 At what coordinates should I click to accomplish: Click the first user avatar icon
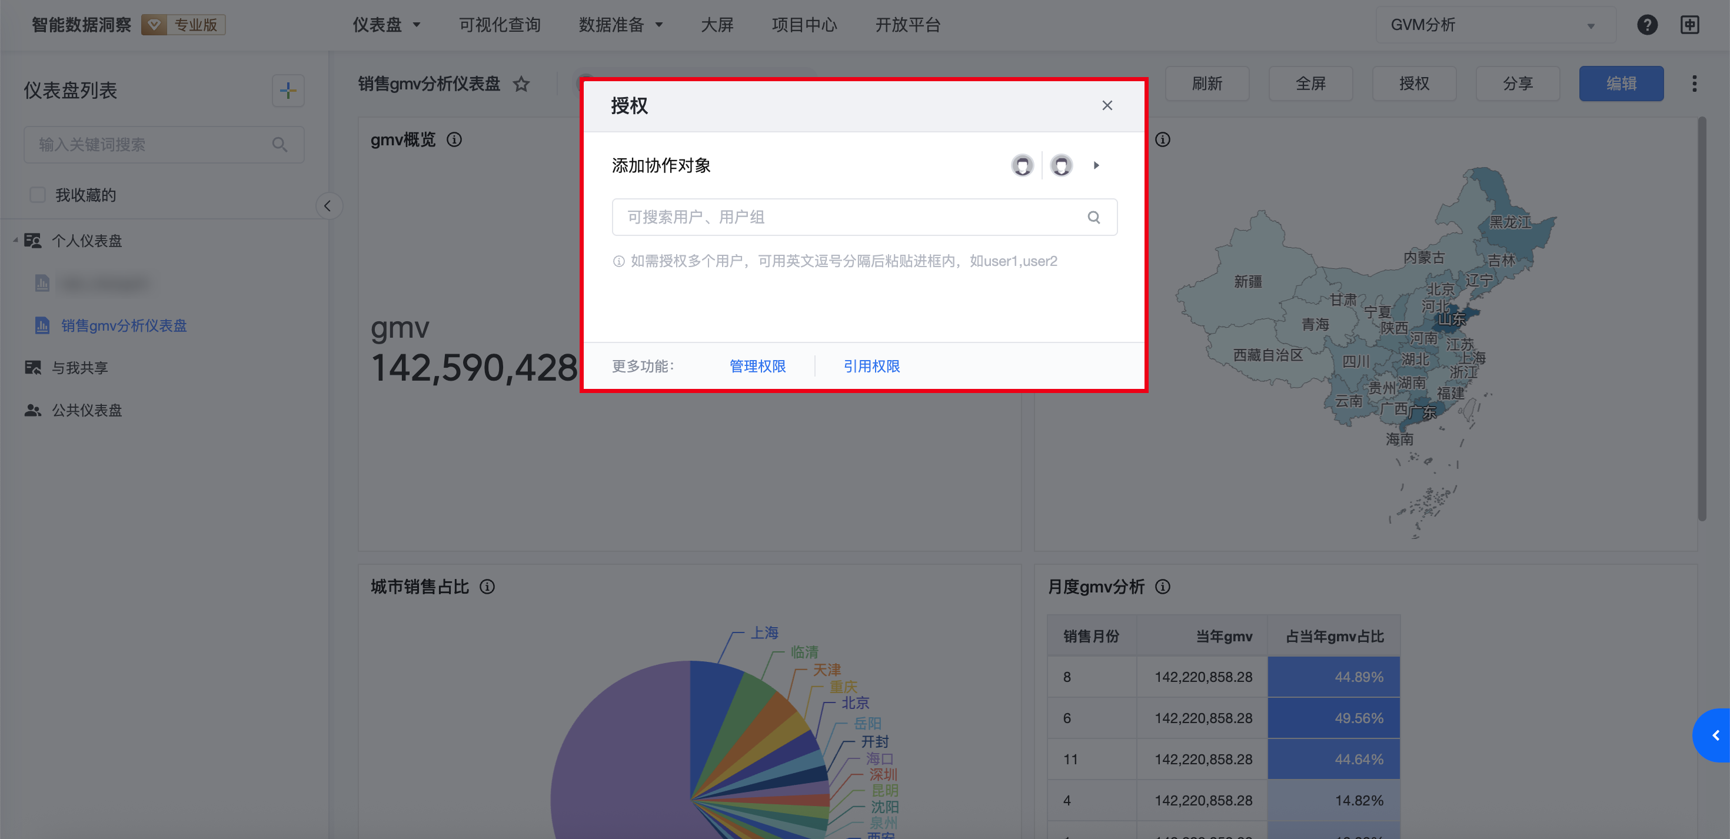tap(1022, 165)
